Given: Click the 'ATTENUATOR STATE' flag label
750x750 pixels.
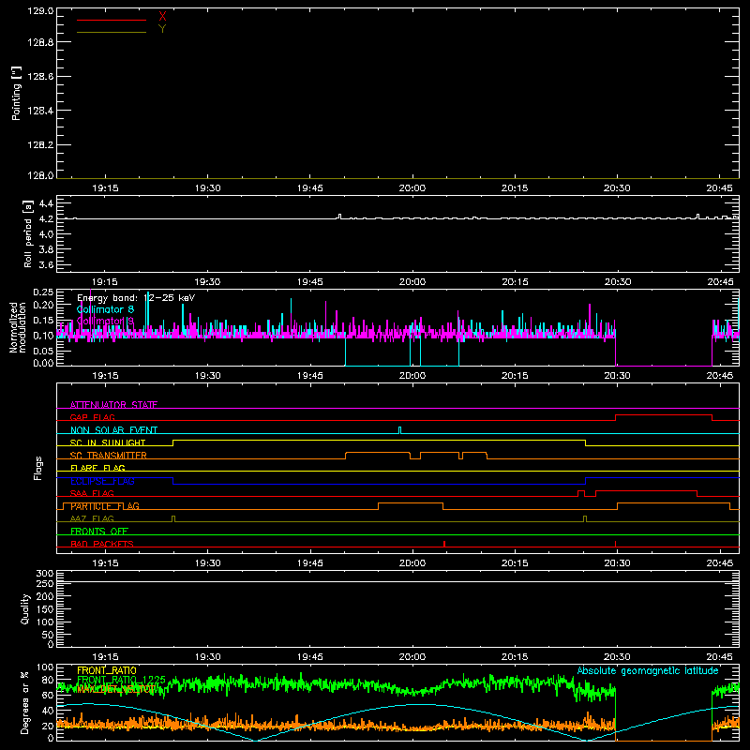Looking at the screenshot, I should point(113,405).
